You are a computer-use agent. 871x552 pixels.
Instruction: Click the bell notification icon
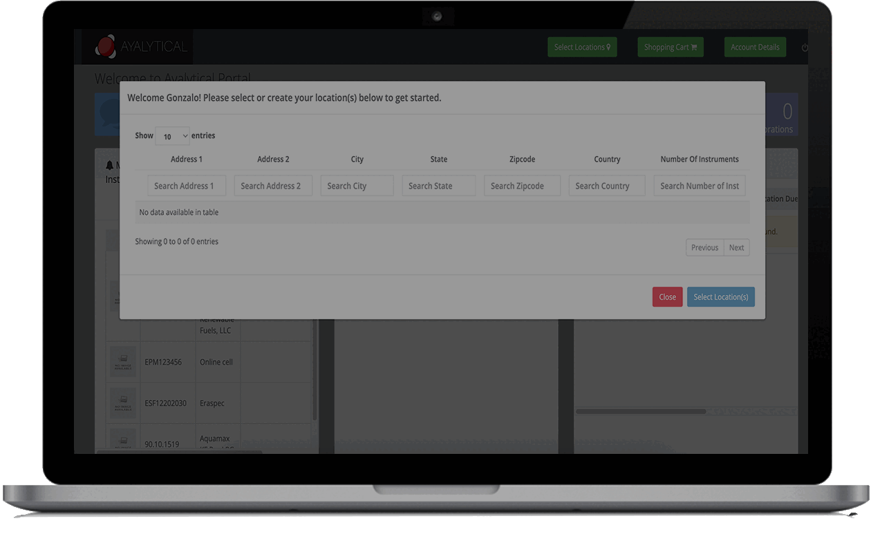click(x=109, y=166)
